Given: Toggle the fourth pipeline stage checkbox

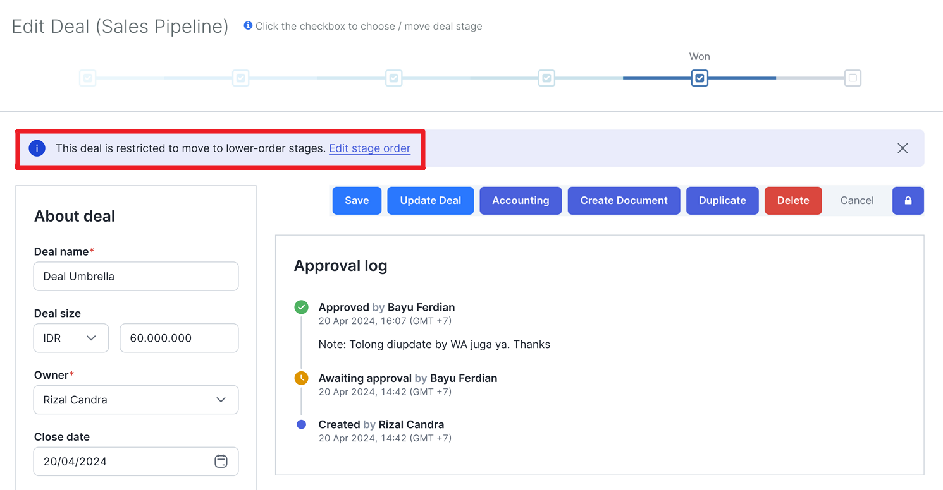Looking at the screenshot, I should [547, 78].
